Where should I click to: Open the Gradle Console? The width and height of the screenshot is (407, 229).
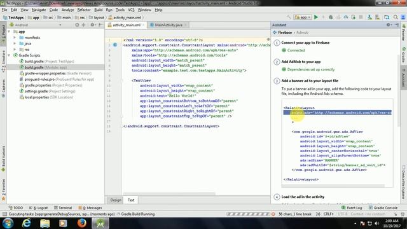(383, 208)
